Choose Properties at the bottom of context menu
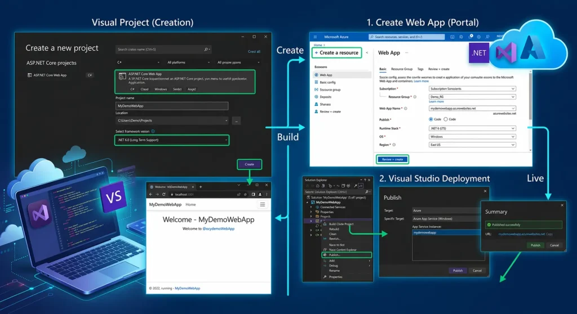The image size is (577, 314). tap(335, 277)
